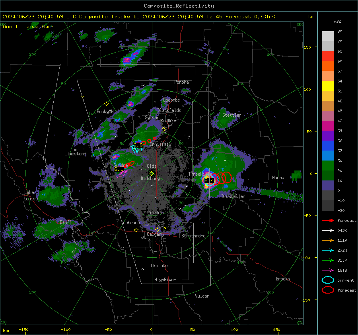Image resolution: width=358 pixels, height=335 pixels.
Task: Click the 6.9 storm top label
Action: point(138,145)
